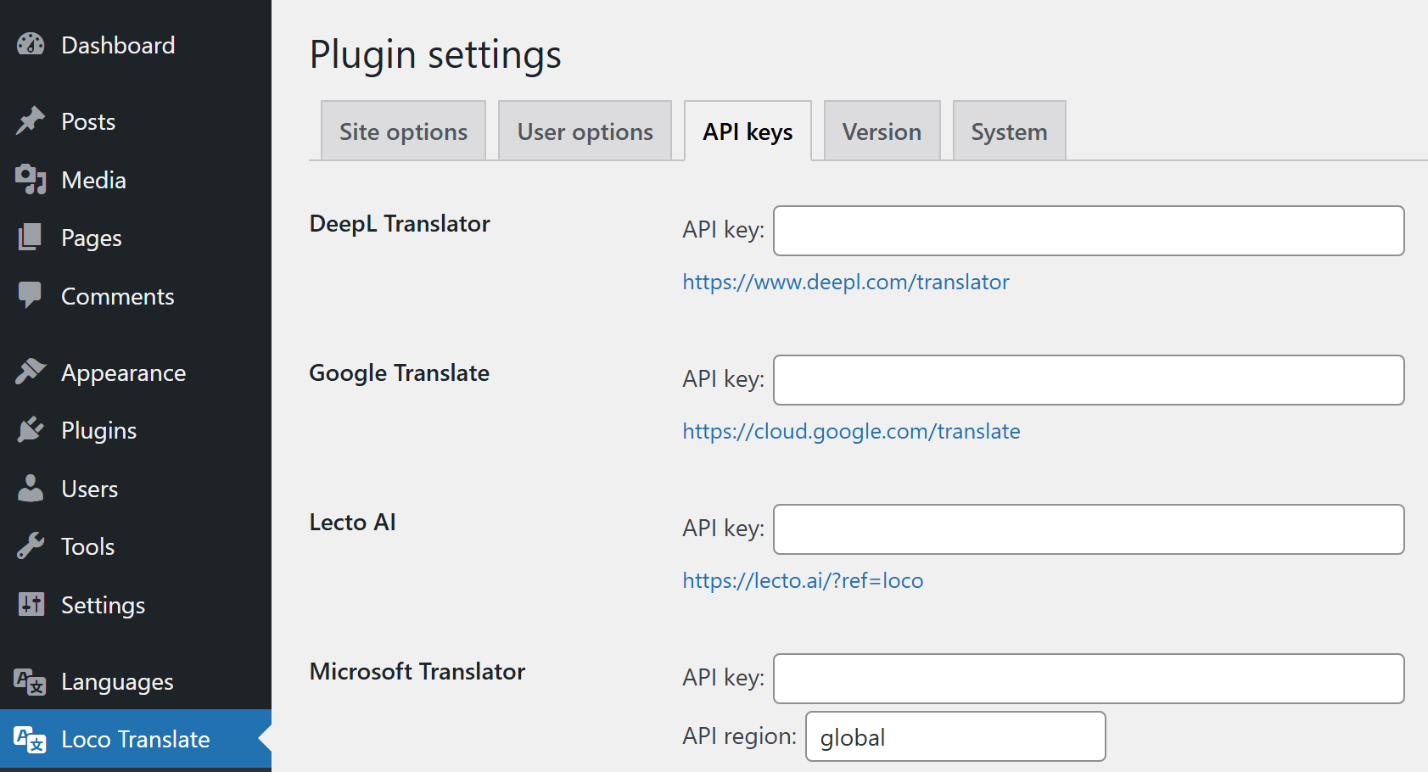Open the Appearance menu label
The image size is (1428, 772).
[124, 372]
